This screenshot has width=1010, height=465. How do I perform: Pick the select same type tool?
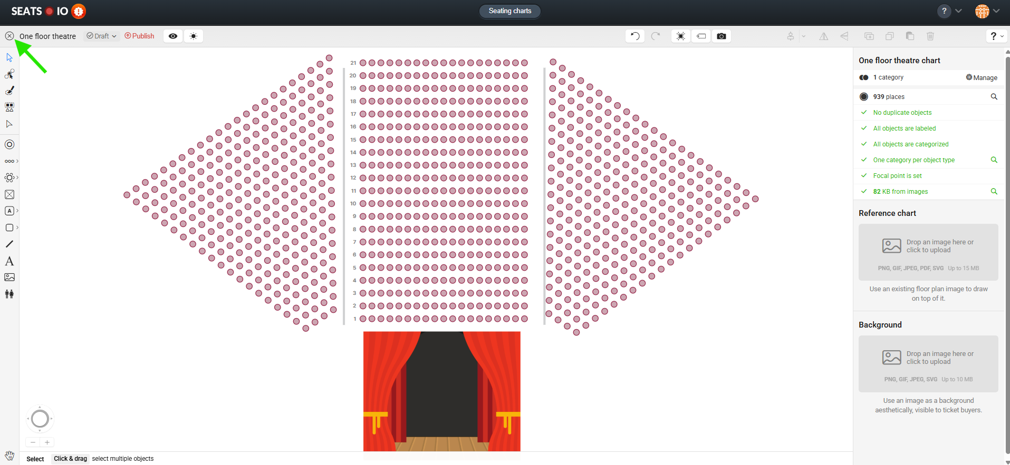[9, 107]
